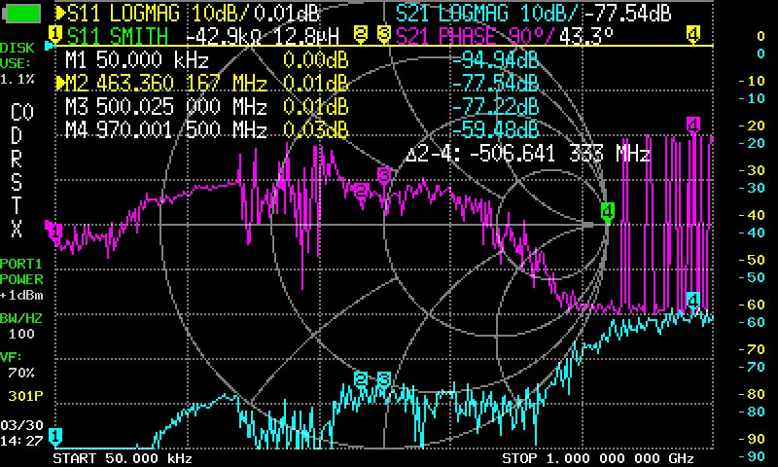Select cyan marker 1 at bottom left

click(x=55, y=435)
